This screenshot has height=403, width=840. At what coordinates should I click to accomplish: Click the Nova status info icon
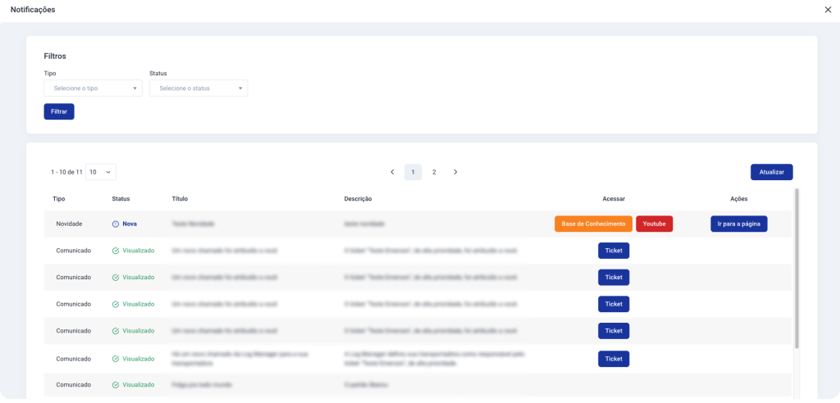pos(116,224)
